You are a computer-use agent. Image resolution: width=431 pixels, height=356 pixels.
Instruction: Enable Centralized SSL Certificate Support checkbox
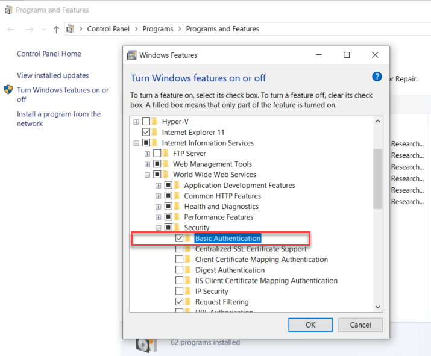[179, 249]
